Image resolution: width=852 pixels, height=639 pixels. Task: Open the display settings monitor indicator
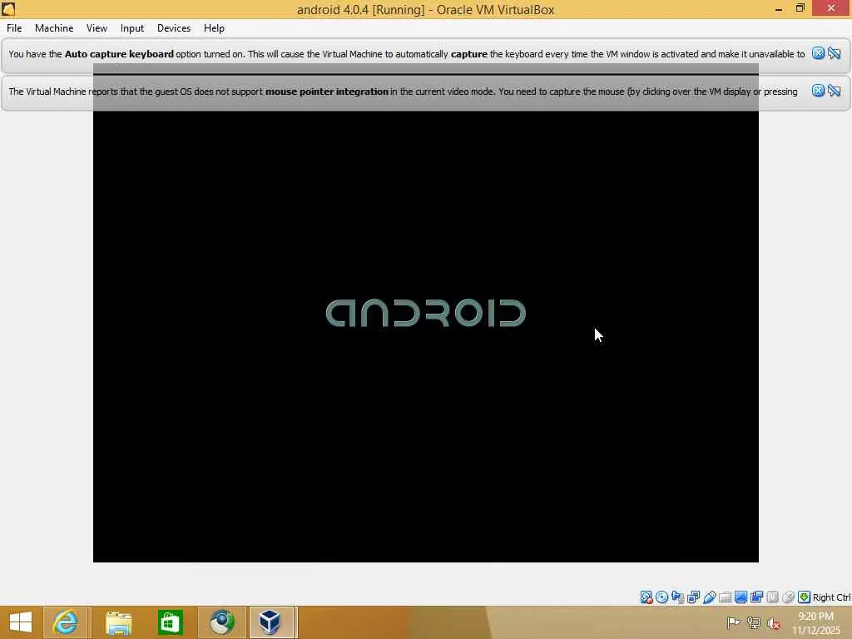pyautogui.click(x=741, y=597)
